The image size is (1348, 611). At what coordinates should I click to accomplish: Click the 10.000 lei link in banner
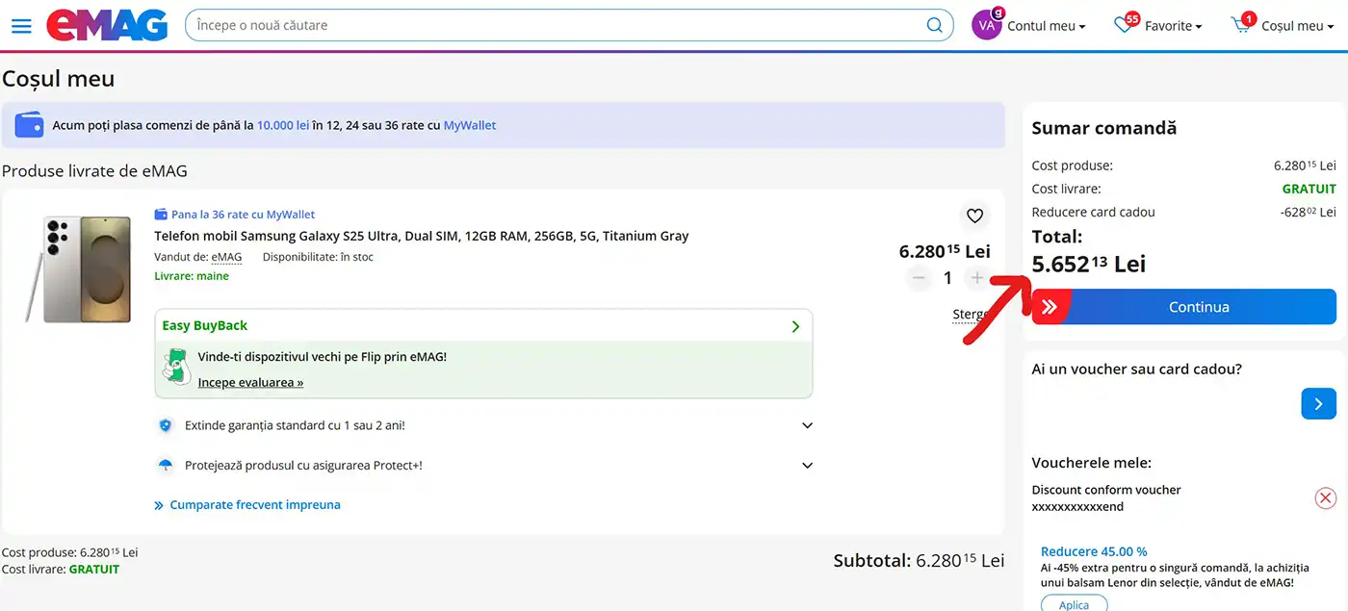click(x=283, y=125)
